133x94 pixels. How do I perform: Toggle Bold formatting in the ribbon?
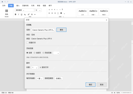point(16,14)
